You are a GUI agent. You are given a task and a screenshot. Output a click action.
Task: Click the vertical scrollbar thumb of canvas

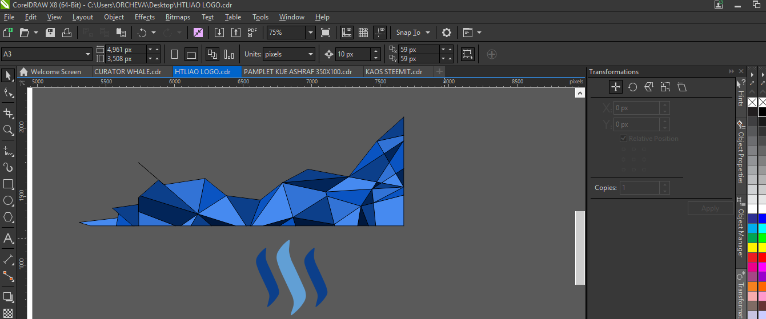click(580, 248)
